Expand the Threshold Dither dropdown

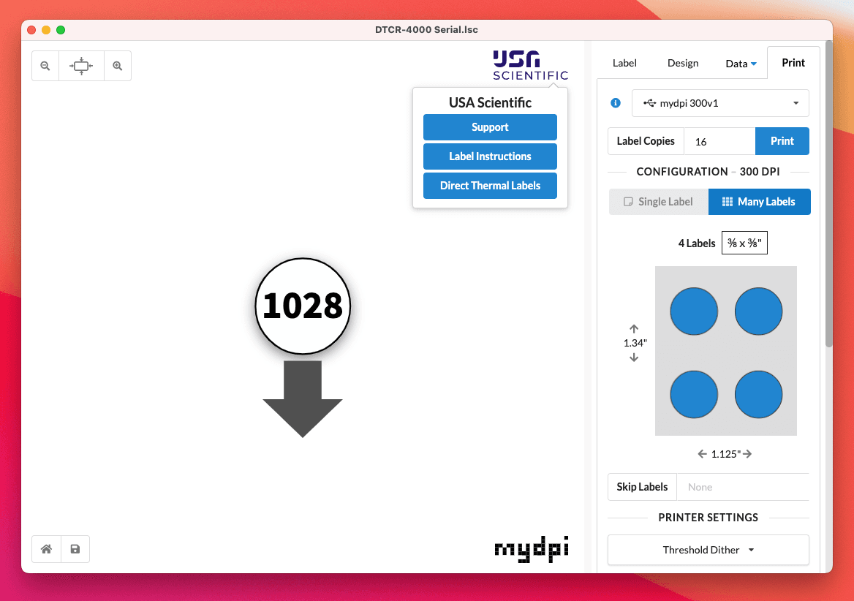click(x=708, y=550)
